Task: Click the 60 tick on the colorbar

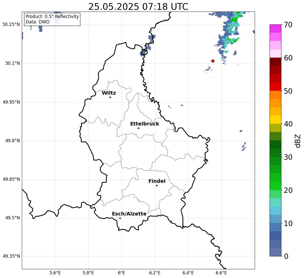Action: (288, 58)
